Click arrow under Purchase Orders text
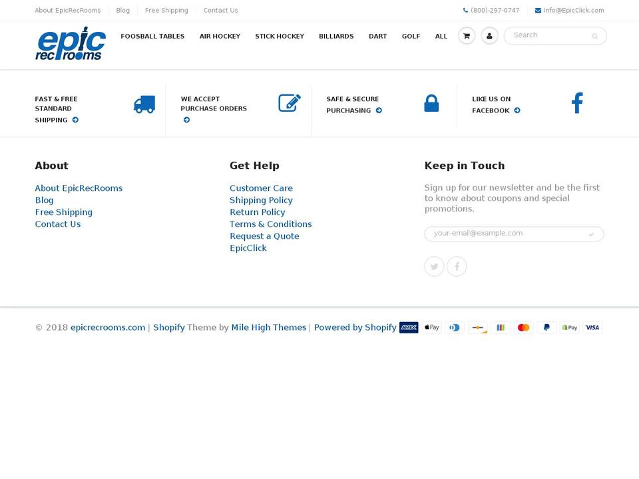 tap(186, 120)
